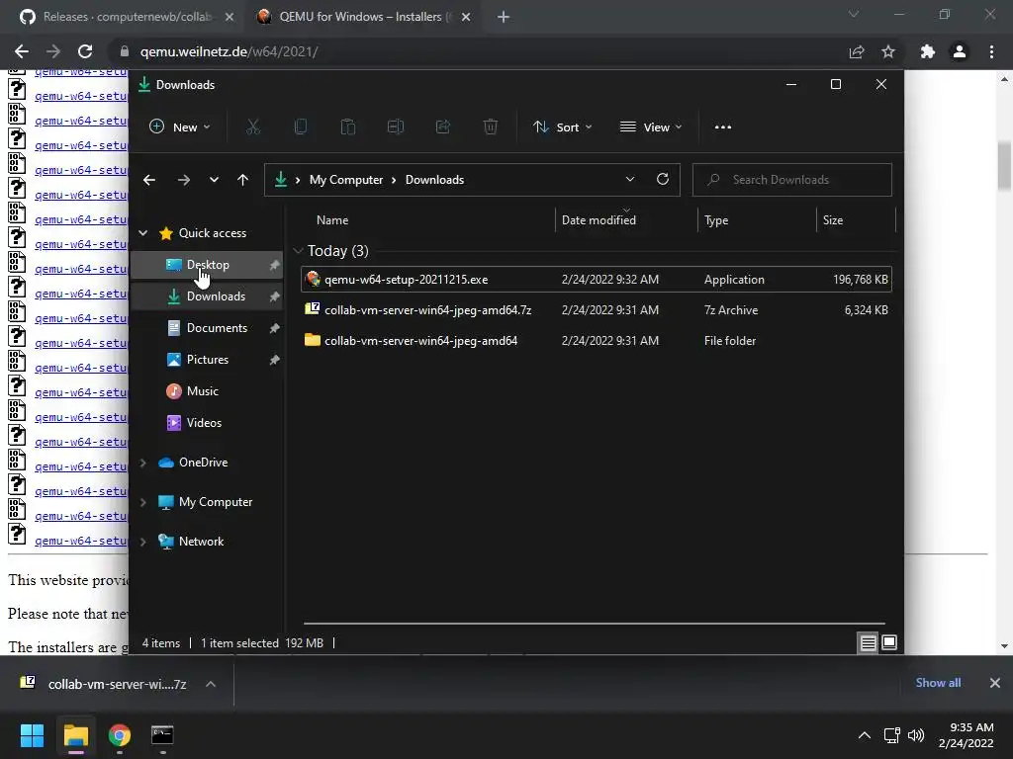This screenshot has height=759, width=1013.
Task: Click Chrome's back arrow
Action: pyautogui.click(x=22, y=51)
